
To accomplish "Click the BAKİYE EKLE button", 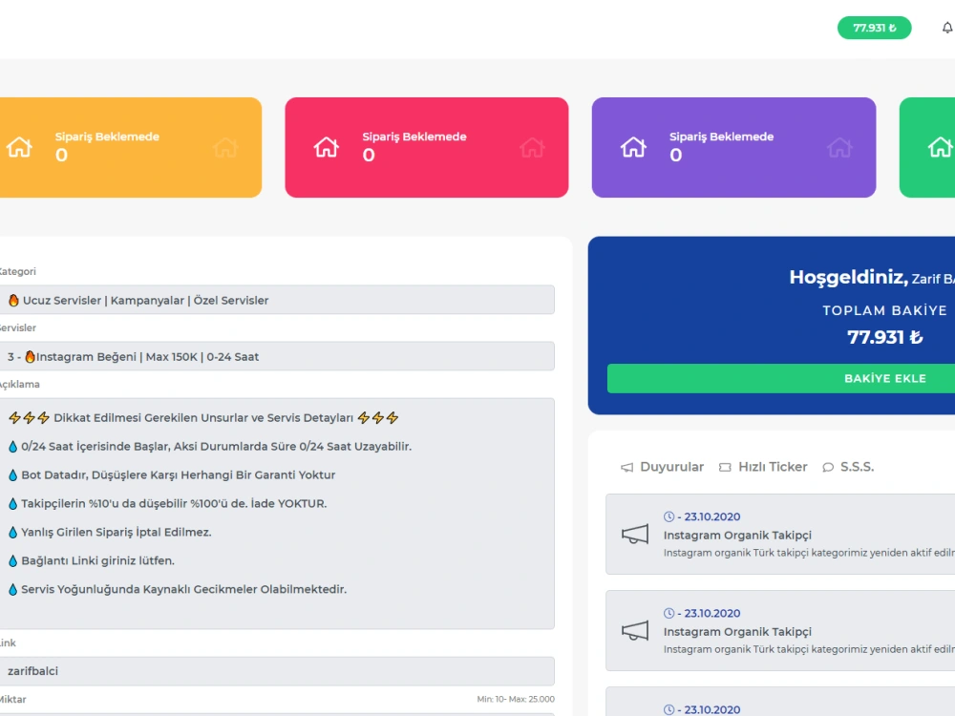I will click(781, 378).
